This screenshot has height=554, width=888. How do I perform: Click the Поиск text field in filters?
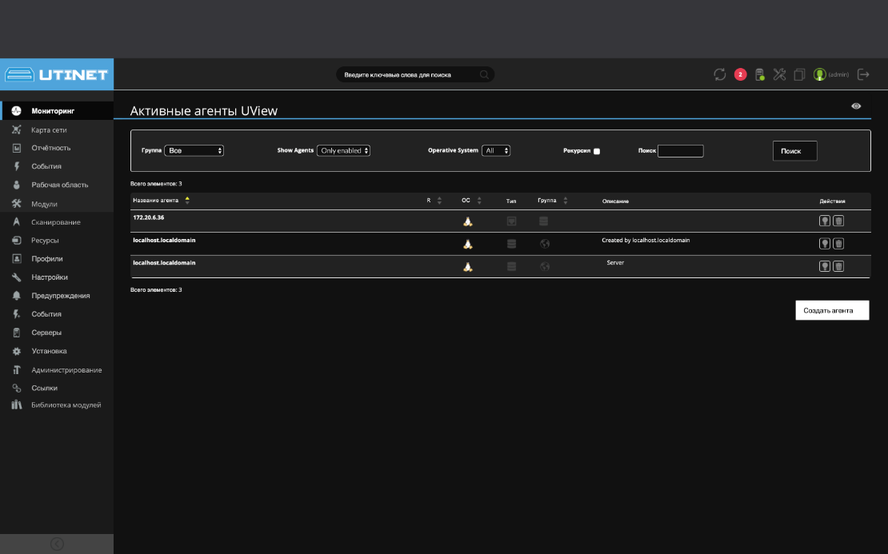tap(680, 150)
